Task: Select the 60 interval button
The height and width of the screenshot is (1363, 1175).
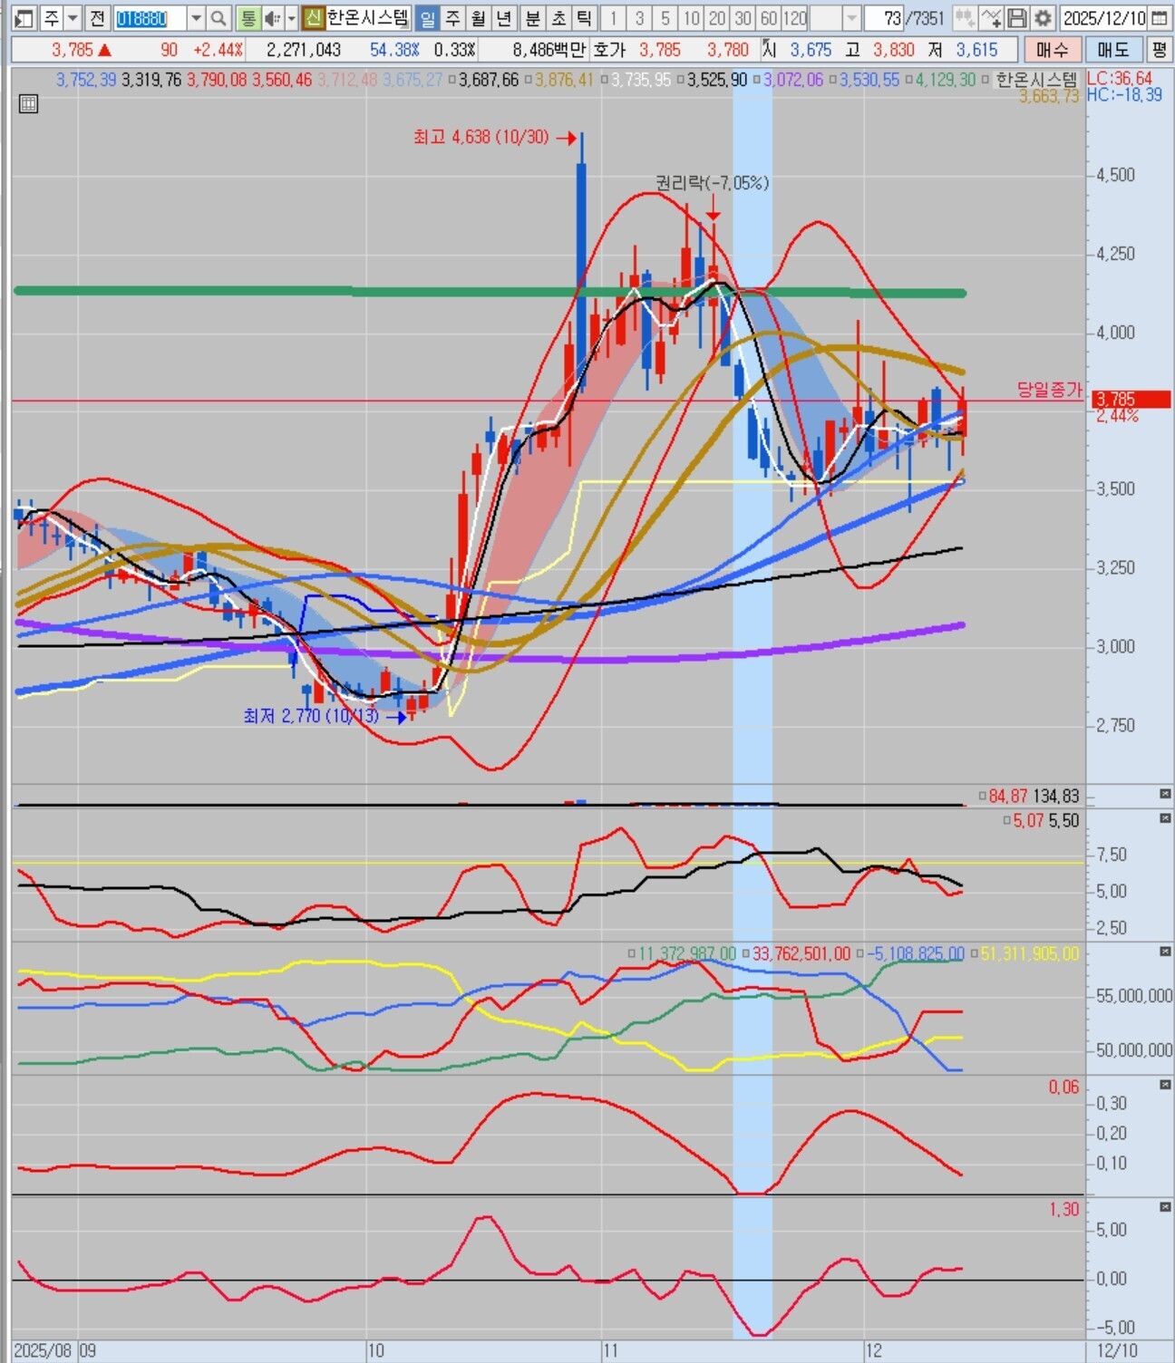Action: click(x=769, y=17)
